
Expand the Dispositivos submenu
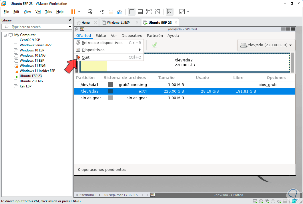[109, 50]
